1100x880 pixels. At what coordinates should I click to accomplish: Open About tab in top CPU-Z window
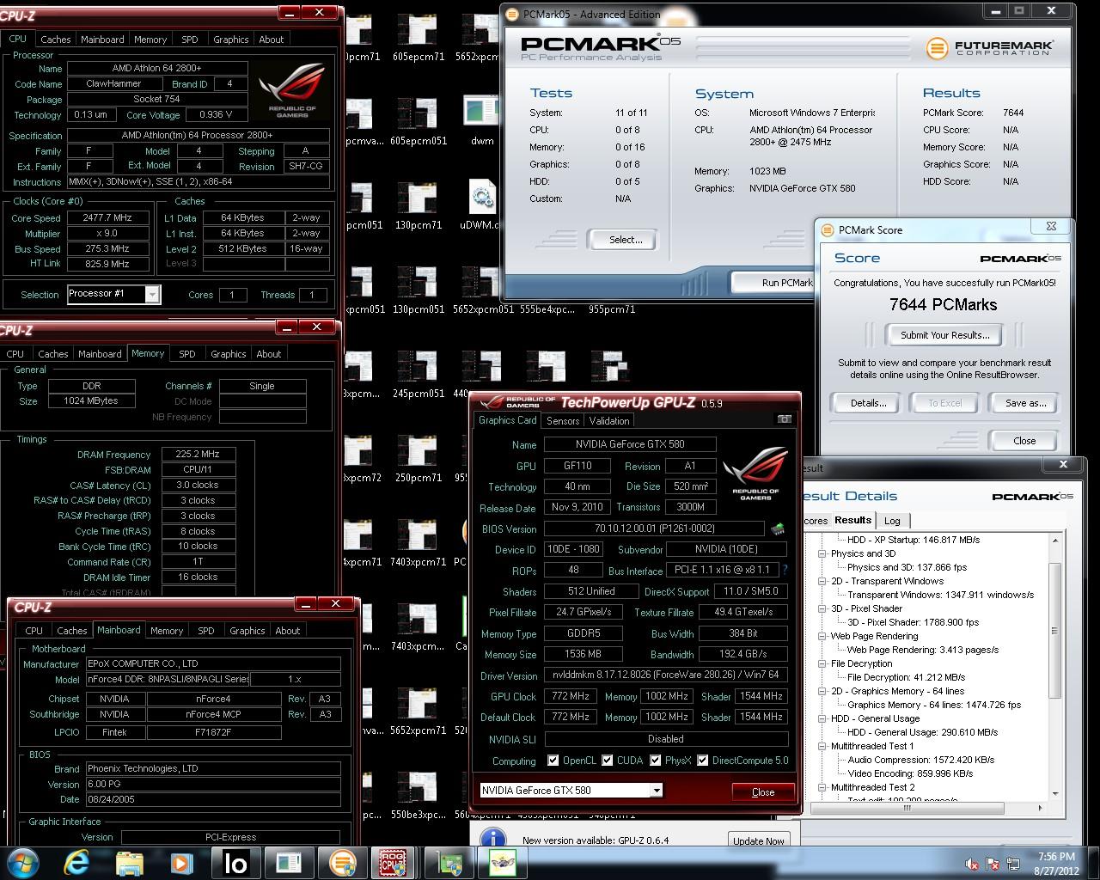pyautogui.click(x=271, y=40)
